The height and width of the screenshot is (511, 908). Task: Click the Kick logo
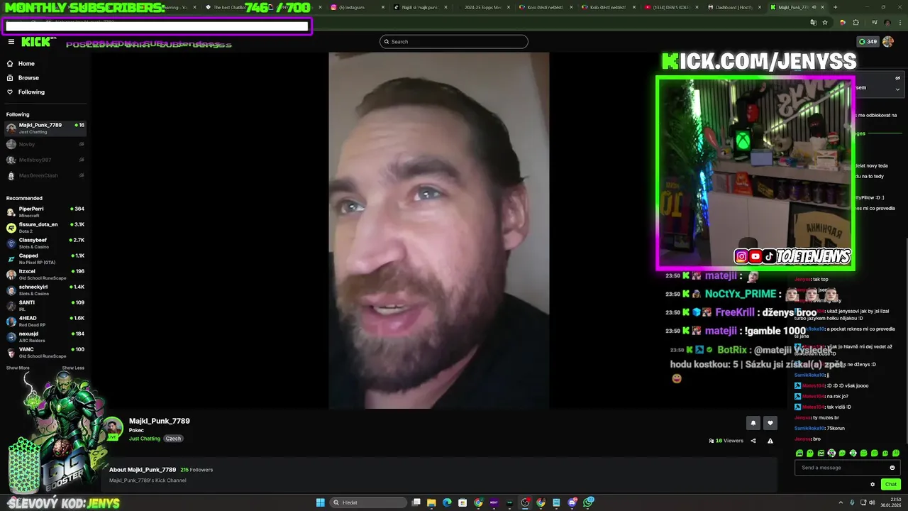pyautogui.click(x=35, y=42)
